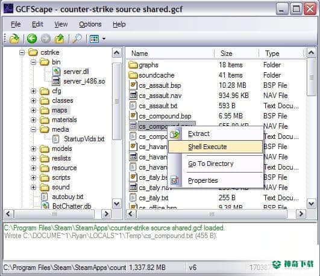Click the green Back navigation icon

click(x=32, y=38)
